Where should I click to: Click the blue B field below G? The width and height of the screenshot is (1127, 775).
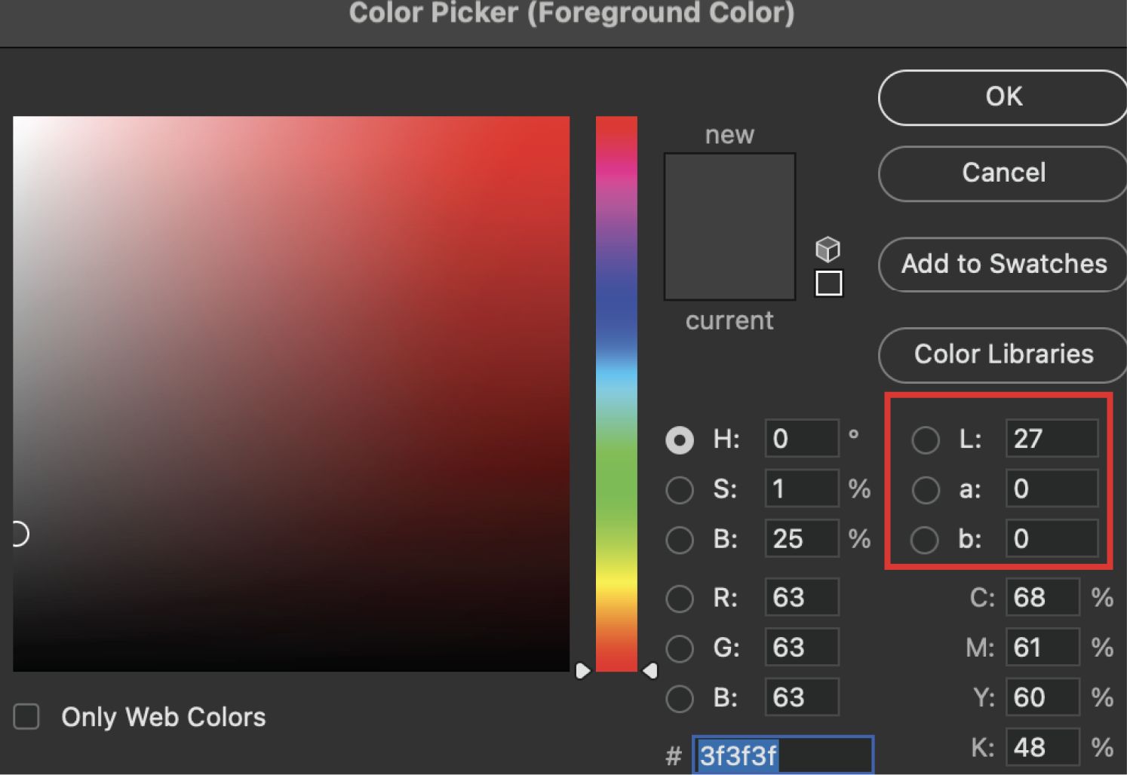tap(802, 697)
